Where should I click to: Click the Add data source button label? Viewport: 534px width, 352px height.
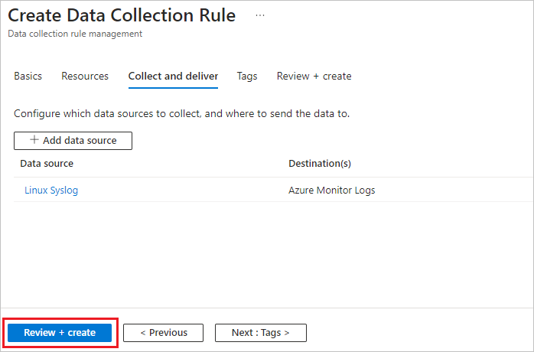(80, 140)
